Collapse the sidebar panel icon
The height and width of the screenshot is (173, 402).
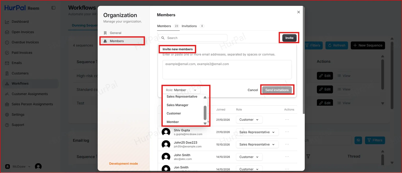pos(53,8)
